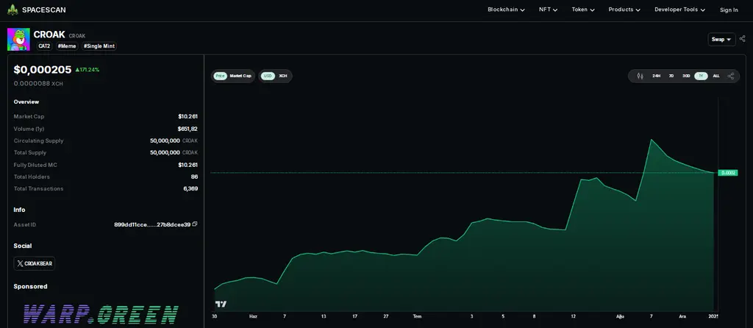This screenshot has width=753, height=328.
Task: Select the Price chart mode
Action: [220, 76]
